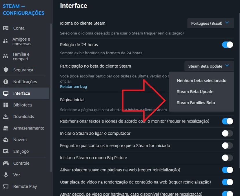The height and width of the screenshot is (196, 240).
Task: Go to the Downloads settings
Action: pos(24,116)
